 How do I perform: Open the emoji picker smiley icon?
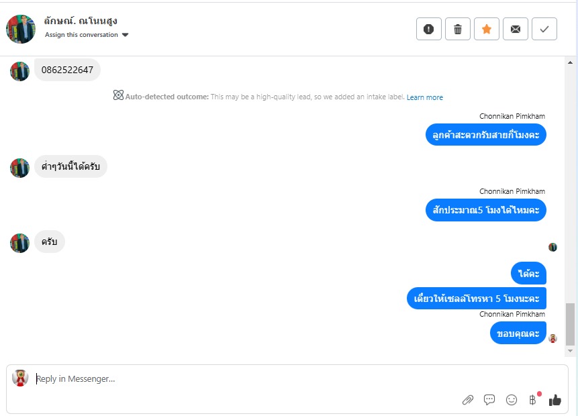(x=512, y=400)
